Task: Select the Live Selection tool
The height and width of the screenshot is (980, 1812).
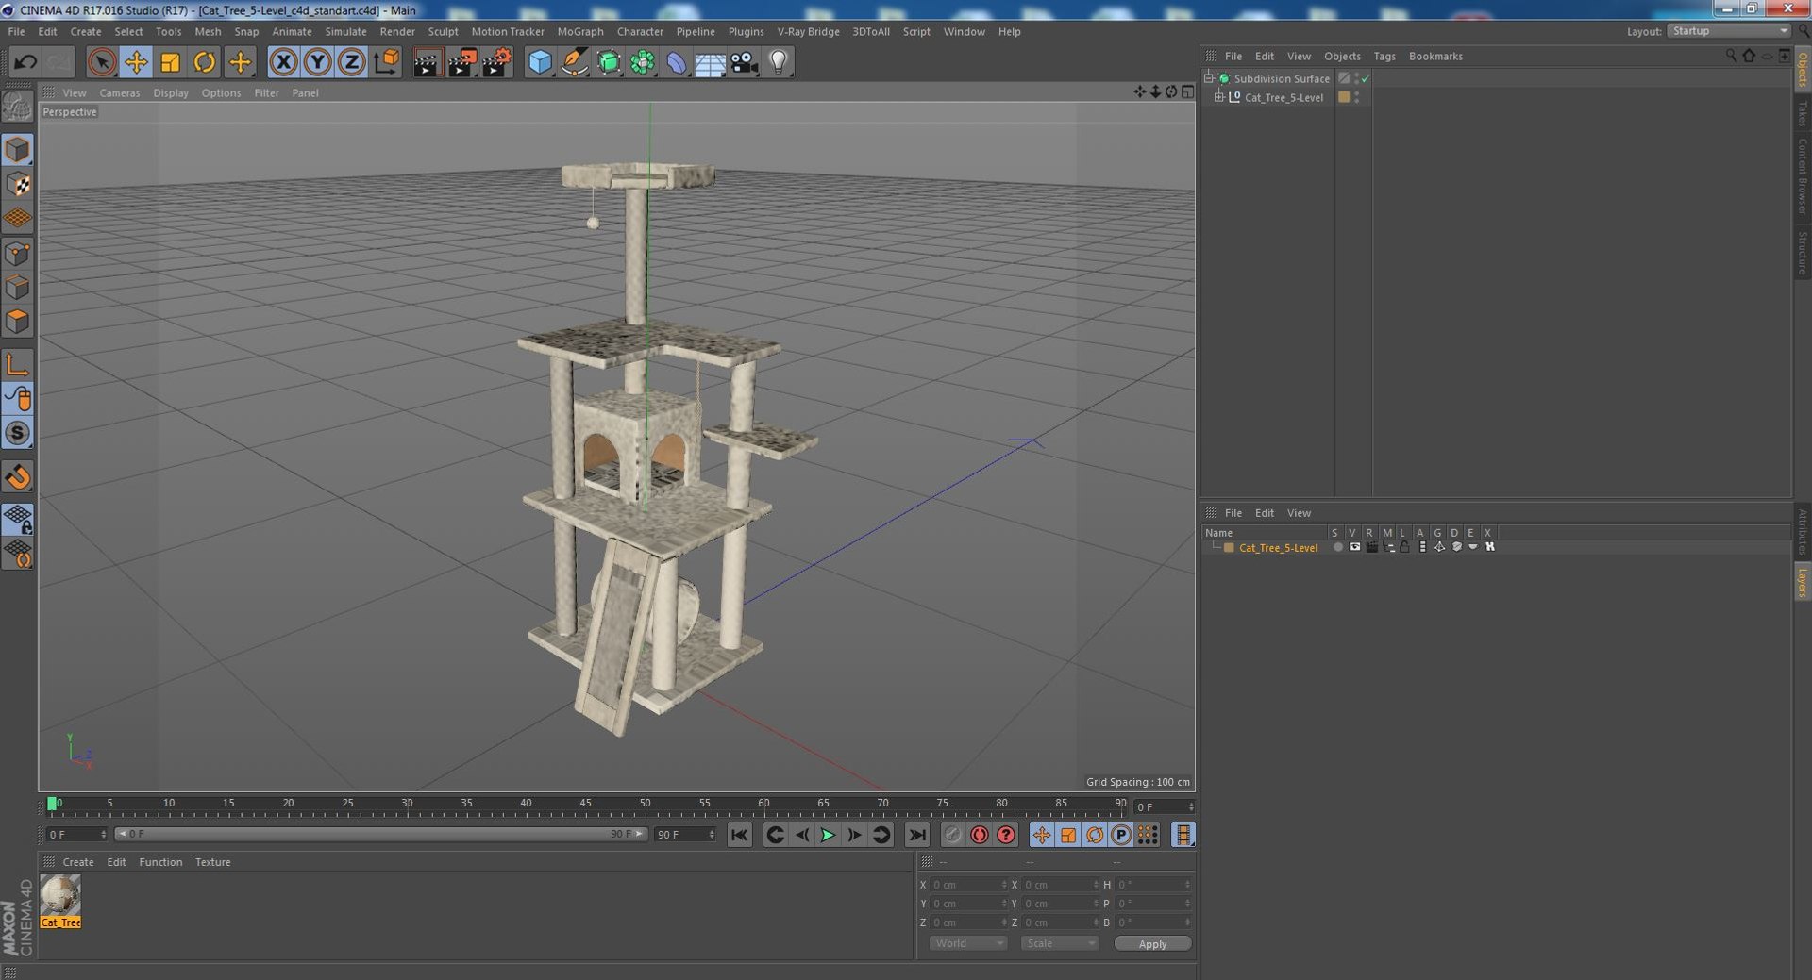Action: coord(101,62)
